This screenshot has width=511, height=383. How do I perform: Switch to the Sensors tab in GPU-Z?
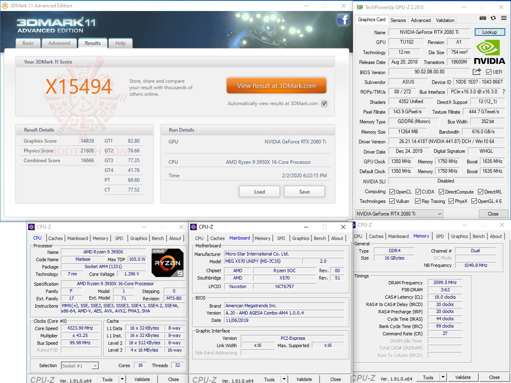click(398, 20)
